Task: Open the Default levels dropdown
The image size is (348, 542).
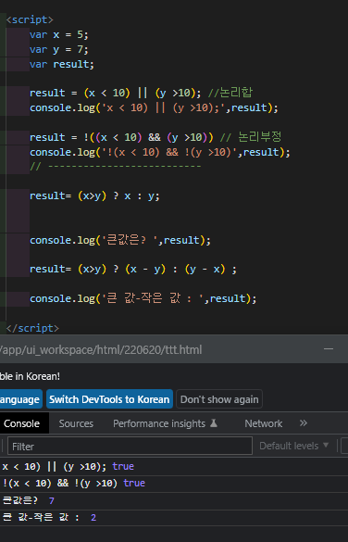Action: (293, 446)
